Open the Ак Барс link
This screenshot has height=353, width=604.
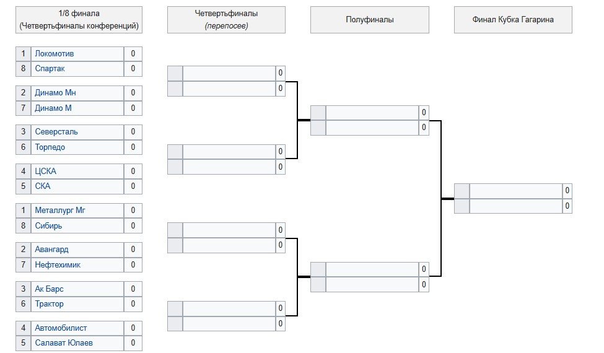pyautogui.click(x=50, y=289)
